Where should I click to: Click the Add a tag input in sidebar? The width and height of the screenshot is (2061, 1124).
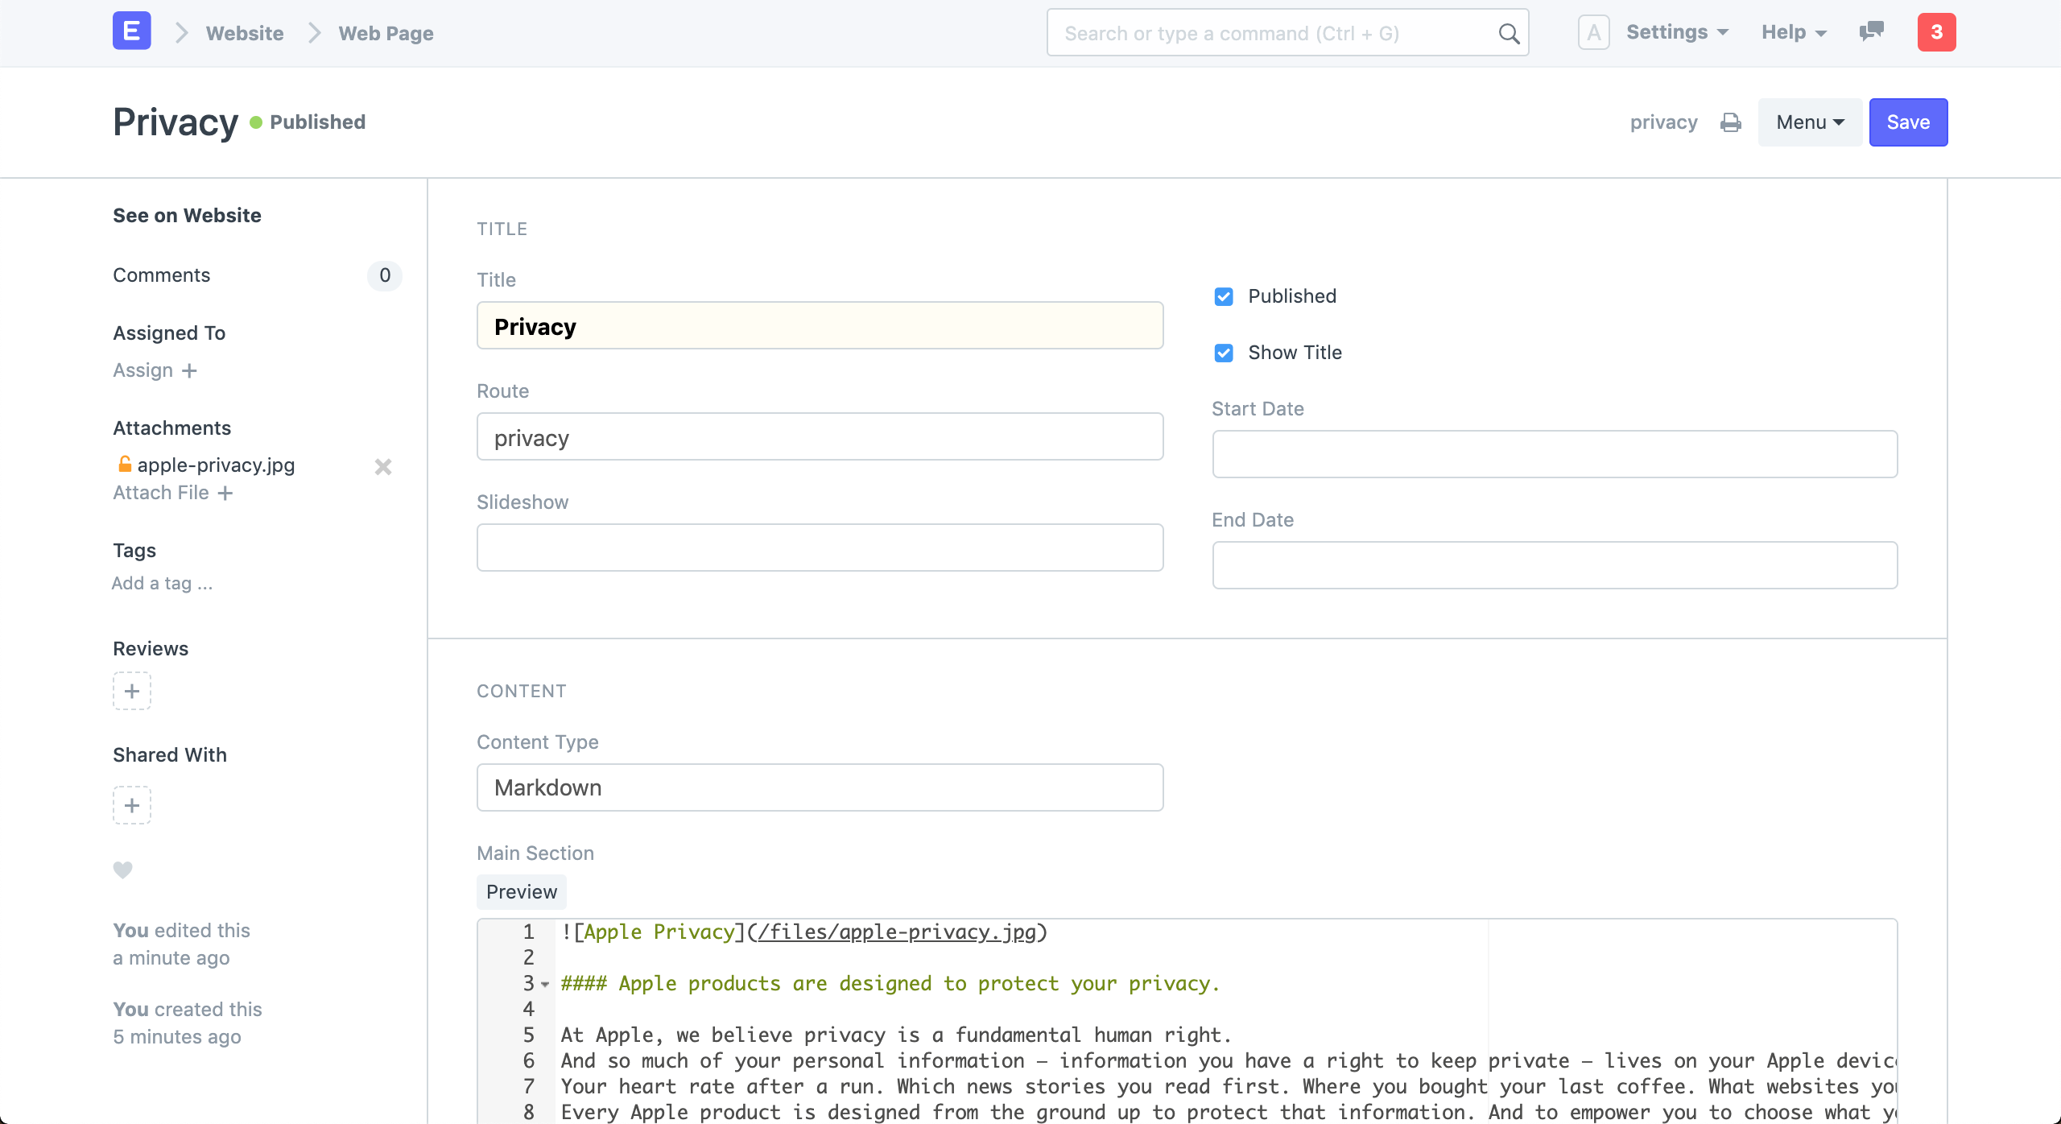pos(163,581)
